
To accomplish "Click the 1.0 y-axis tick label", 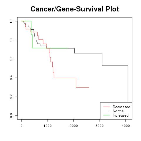I will [x=11, y=21].
